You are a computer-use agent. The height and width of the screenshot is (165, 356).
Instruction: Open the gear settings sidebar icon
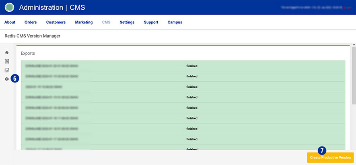click(x=7, y=79)
